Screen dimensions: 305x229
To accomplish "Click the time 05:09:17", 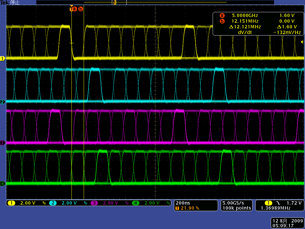I will (x=283, y=226).
